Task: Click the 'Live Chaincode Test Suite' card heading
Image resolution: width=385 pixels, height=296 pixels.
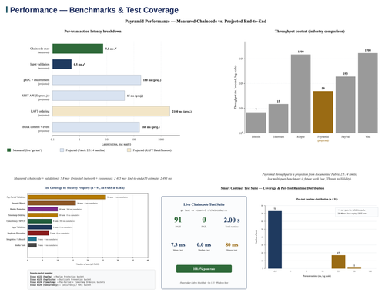Action: pos(204,204)
